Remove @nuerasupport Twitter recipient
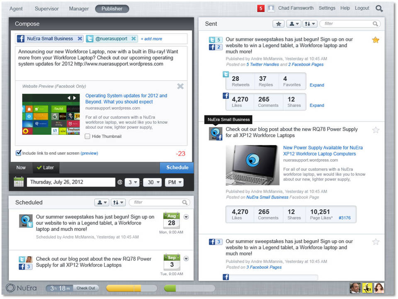 [x=133, y=39]
